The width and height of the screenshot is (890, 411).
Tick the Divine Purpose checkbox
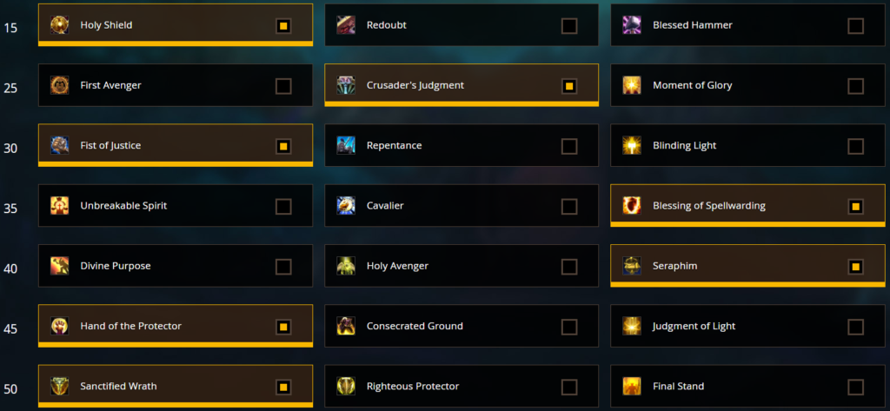(284, 267)
